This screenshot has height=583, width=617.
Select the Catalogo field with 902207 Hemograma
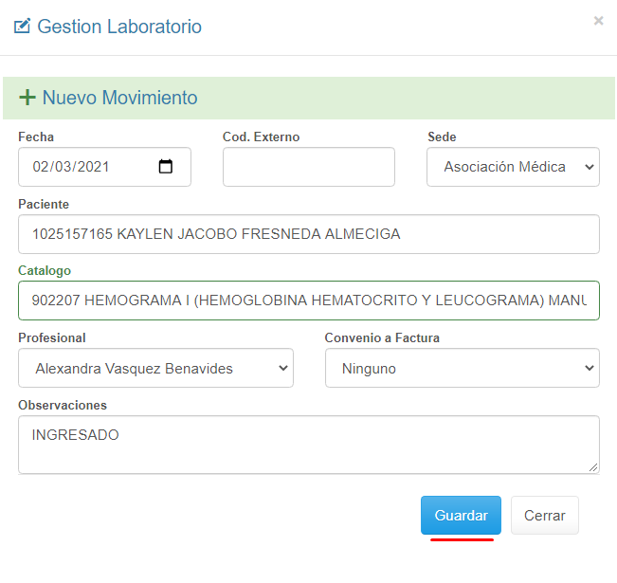[x=308, y=301]
